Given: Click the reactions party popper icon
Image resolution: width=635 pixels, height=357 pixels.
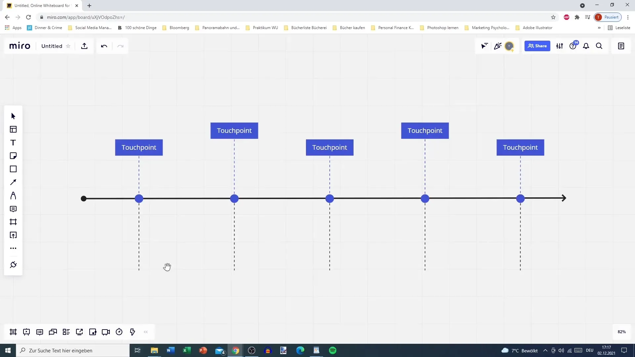Looking at the screenshot, I should [497, 46].
